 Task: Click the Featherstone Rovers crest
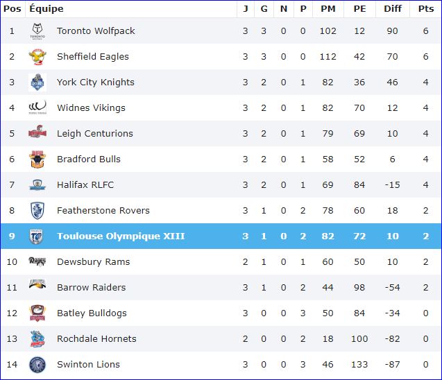click(x=37, y=211)
